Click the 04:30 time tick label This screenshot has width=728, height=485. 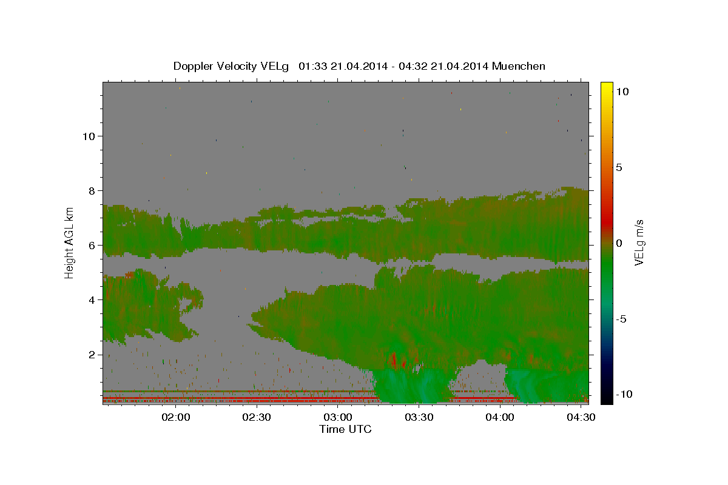[581, 417]
